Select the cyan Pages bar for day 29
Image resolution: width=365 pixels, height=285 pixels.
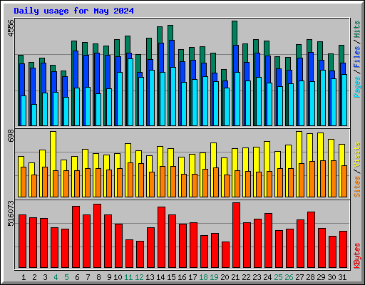(x=323, y=98)
